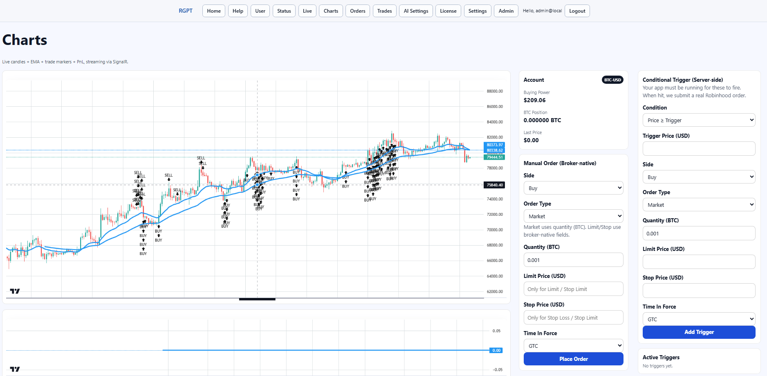Click the BTC-USD symbol badge
Viewport: 767px width, 376px height.
point(612,80)
